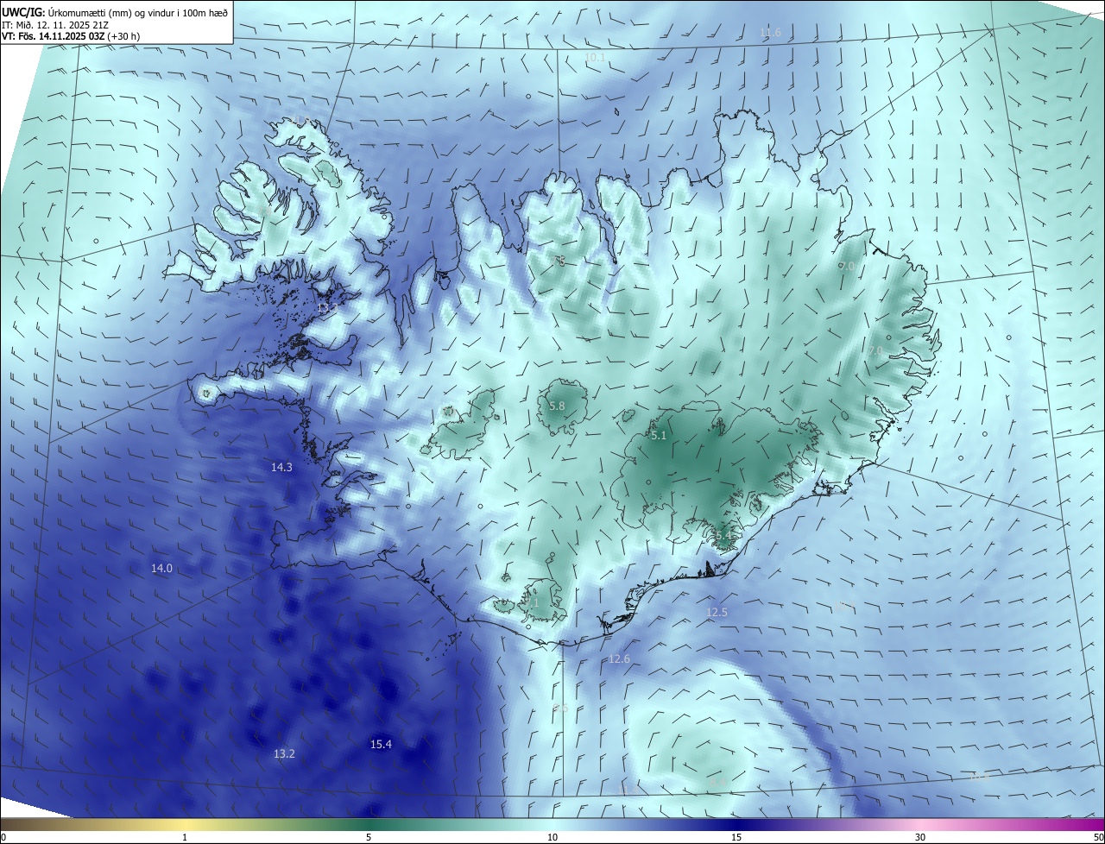
Task: Click the 13.2 value label on the map
Action: (x=284, y=753)
